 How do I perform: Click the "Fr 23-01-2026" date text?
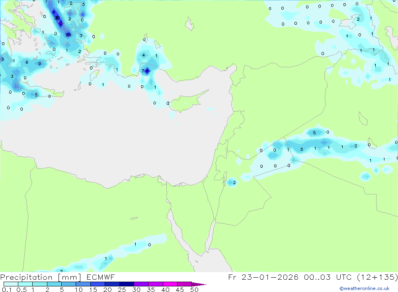click(x=263, y=277)
